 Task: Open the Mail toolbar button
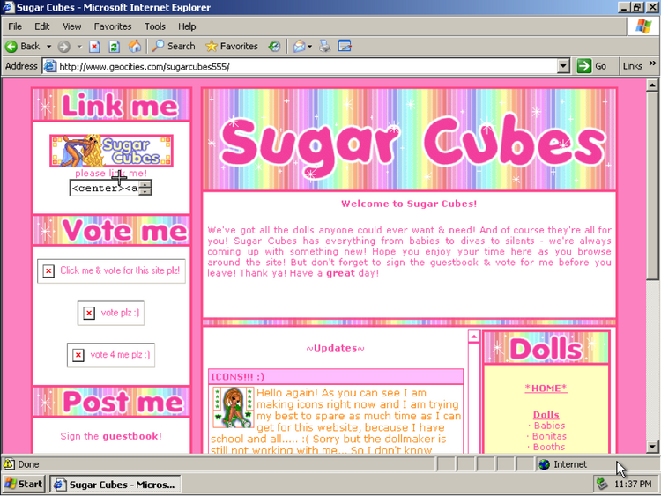pos(299,46)
